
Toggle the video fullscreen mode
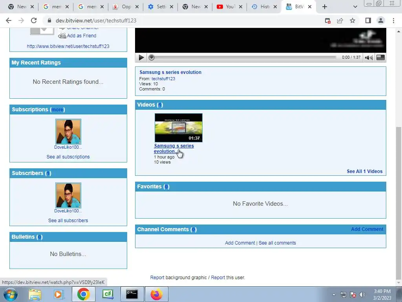(x=380, y=57)
